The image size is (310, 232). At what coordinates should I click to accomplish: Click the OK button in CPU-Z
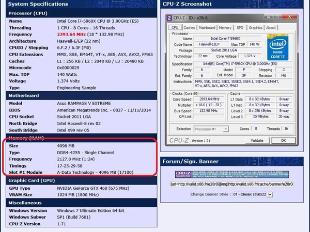click(283, 140)
